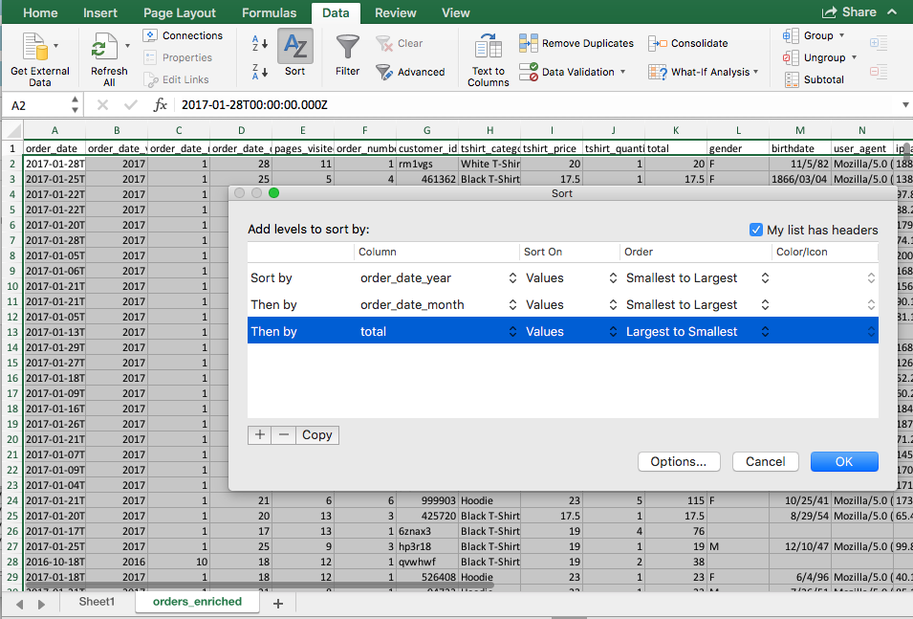Click the Advanced filter icon
This screenshot has width=913, height=619.
pos(411,72)
